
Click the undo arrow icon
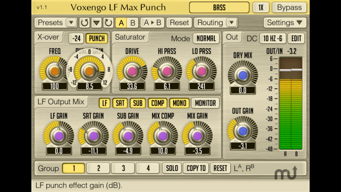84,23
